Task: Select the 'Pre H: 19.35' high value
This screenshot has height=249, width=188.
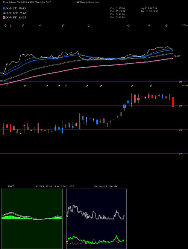Action: (117, 11)
